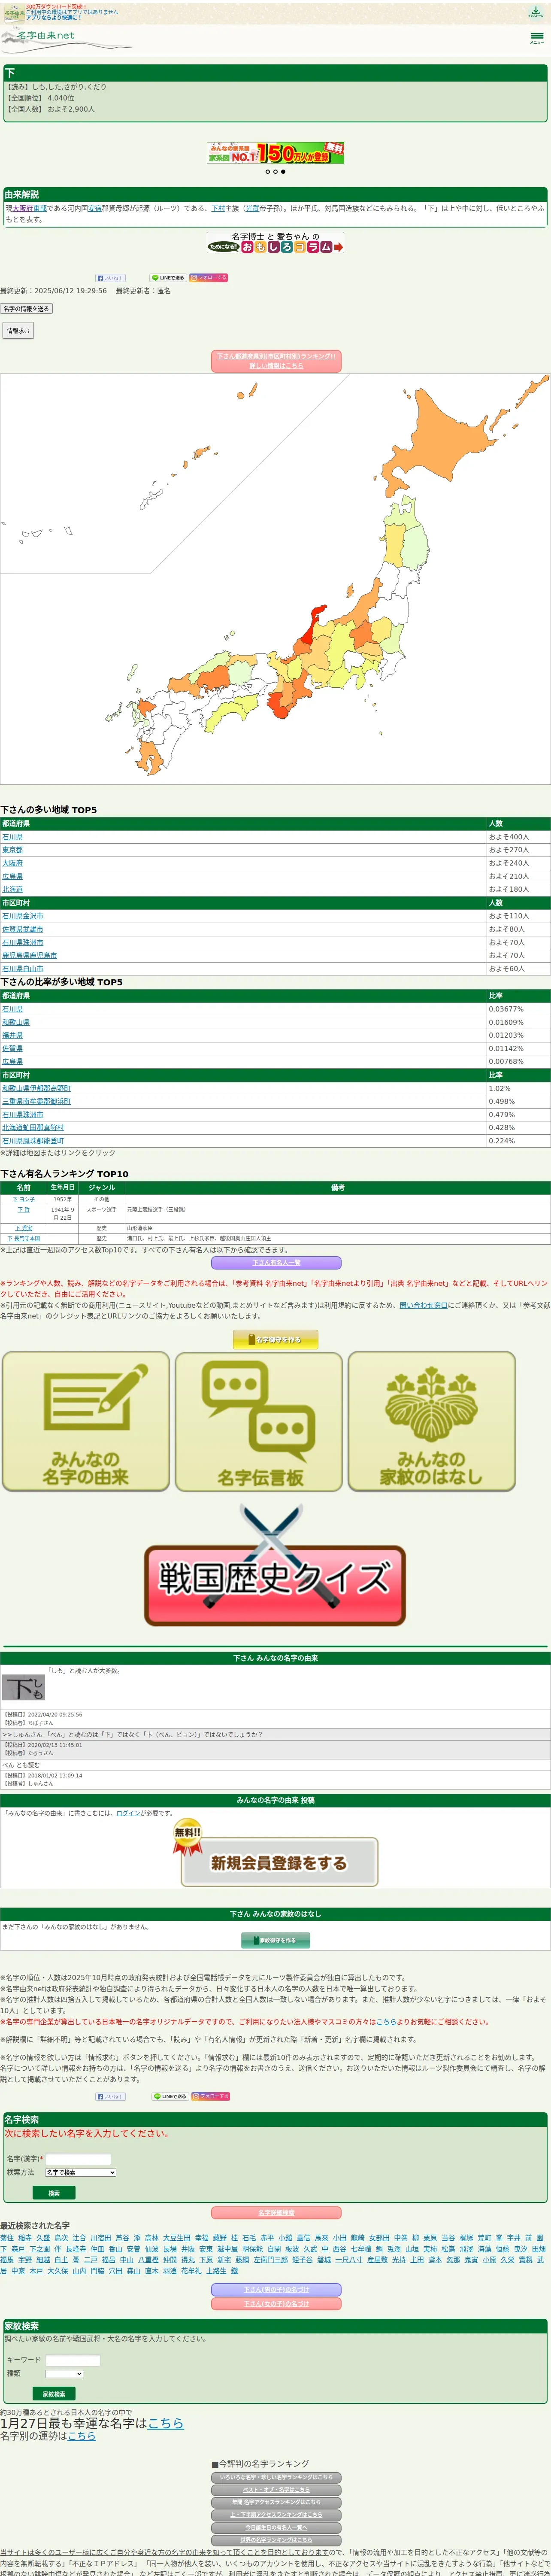Click 新規会員登録をする button
The width and height of the screenshot is (551, 2576).
(x=279, y=1863)
